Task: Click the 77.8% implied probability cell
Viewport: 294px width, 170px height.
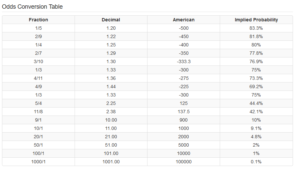Action: [x=256, y=53]
